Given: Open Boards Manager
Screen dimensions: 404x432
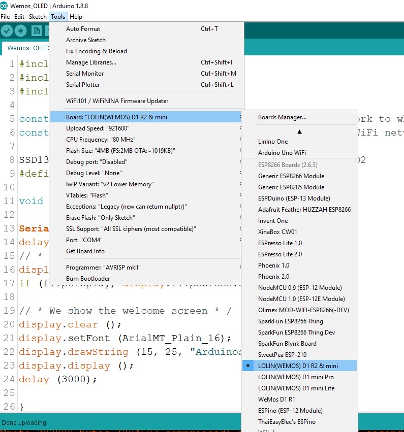Looking at the screenshot, I should point(299,117).
